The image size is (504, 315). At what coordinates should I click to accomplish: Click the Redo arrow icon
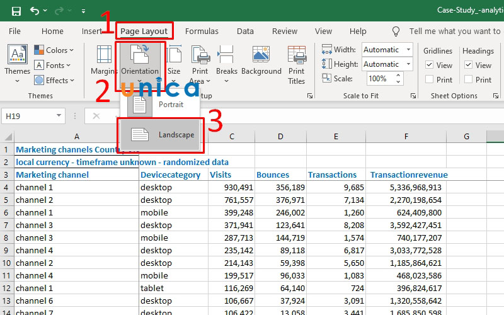[x=59, y=11]
